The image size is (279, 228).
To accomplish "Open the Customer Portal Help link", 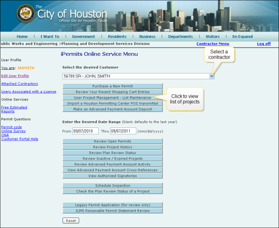I will pyautogui.click(x=20, y=139).
